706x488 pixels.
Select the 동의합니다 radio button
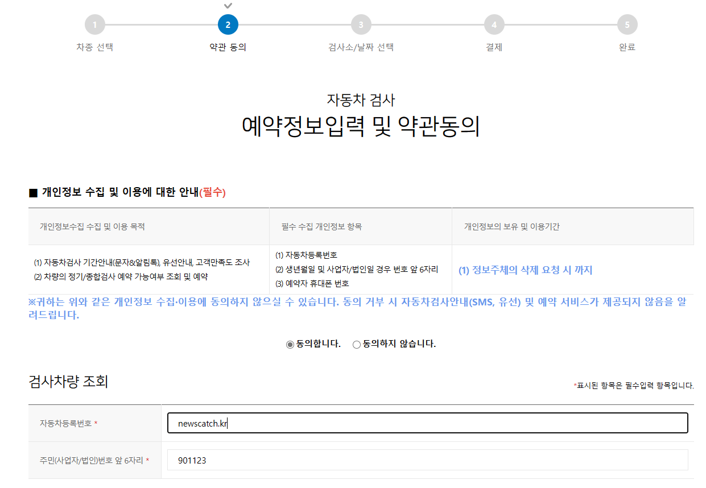[290, 344]
